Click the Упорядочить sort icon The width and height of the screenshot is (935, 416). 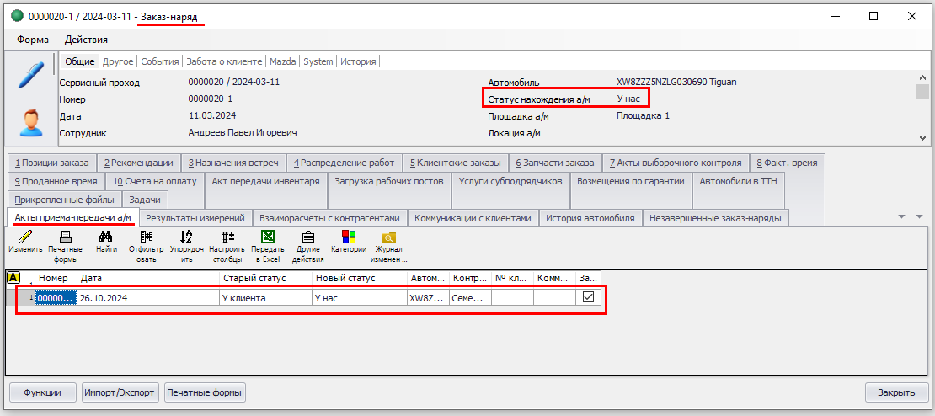[186, 237]
